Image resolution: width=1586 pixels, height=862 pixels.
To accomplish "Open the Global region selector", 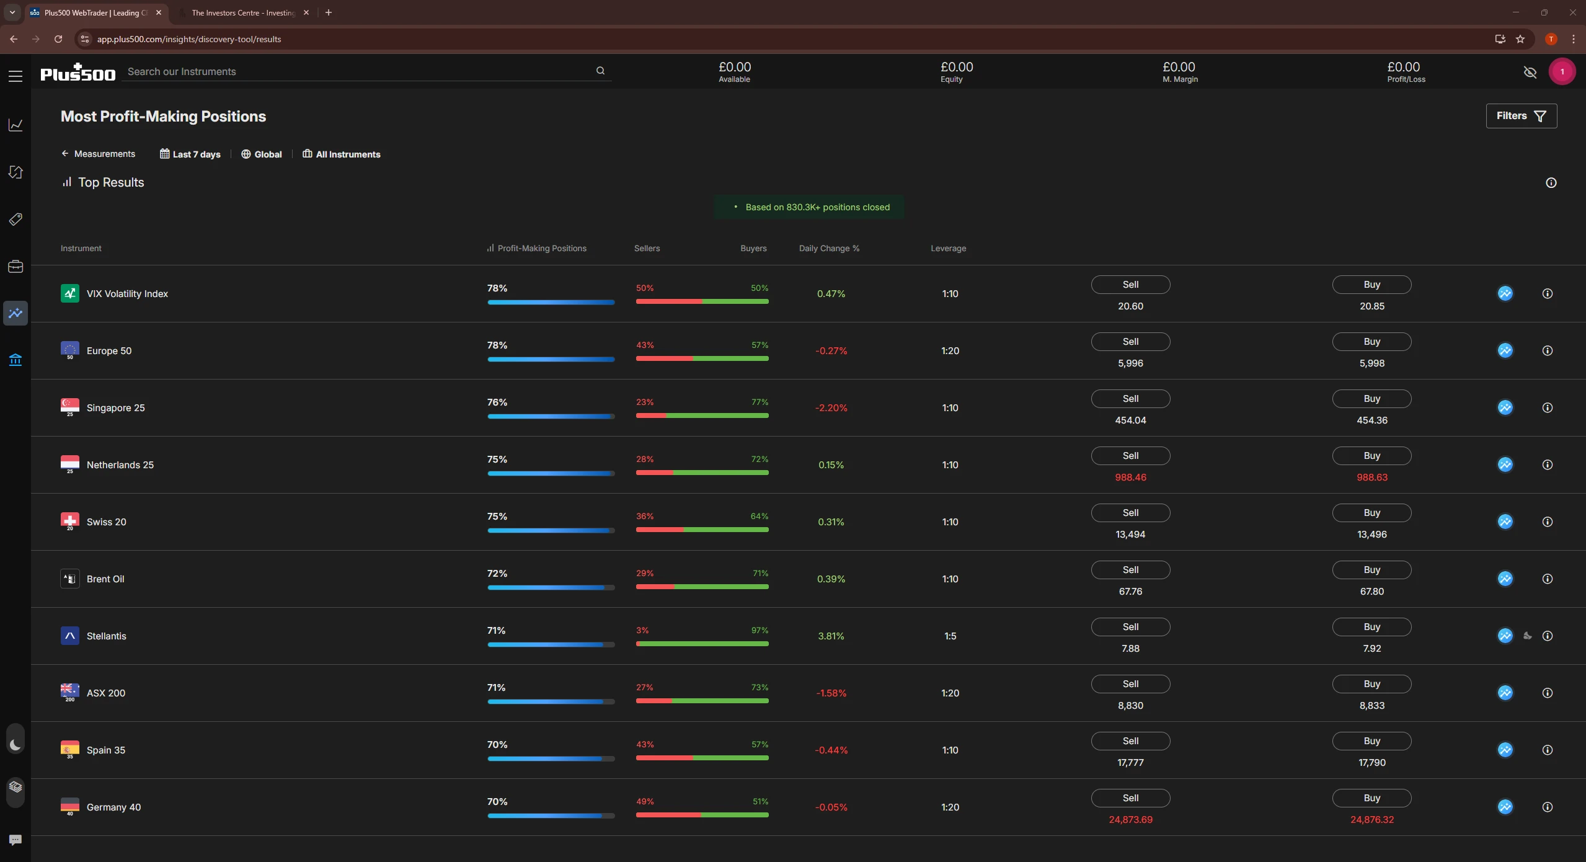I will (x=261, y=154).
